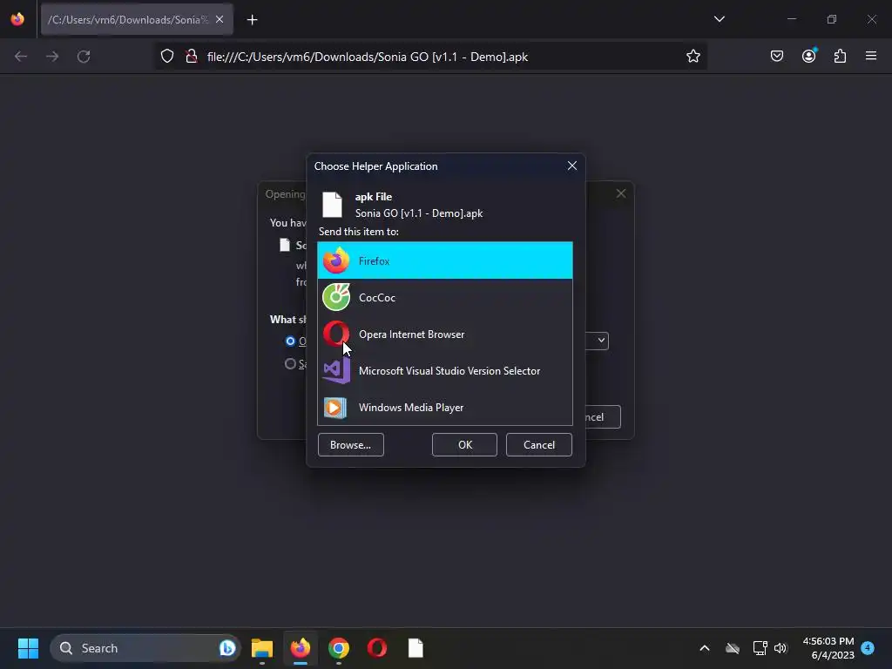This screenshot has height=669, width=892.
Task: Open the List all tabs dropdown
Action: (719, 19)
